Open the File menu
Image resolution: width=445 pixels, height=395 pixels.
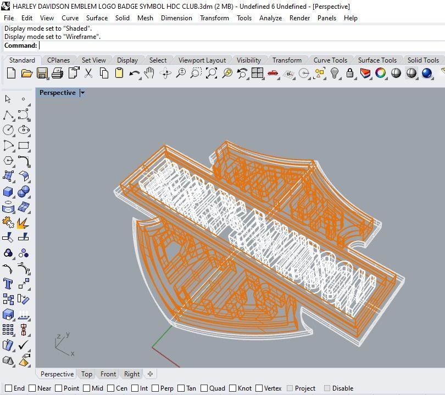coord(9,18)
